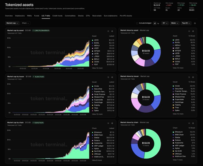Open the Pre-IPO stocks tab
The image size is (203, 166).
point(126,16)
